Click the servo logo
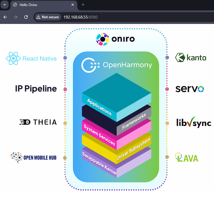This screenshot has width=214, height=201. pos(189,89)
